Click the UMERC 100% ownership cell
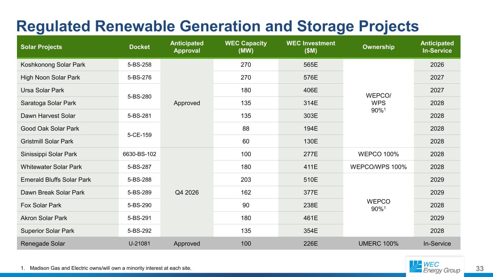Viewport: 493px width, 277px height. pyautogui.click(x=379, y=243)
